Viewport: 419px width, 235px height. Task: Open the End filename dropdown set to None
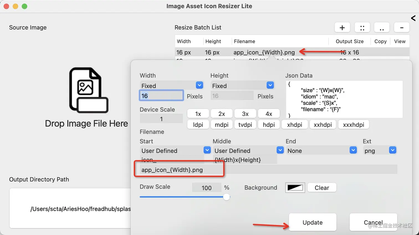click(x=321, y=150)
